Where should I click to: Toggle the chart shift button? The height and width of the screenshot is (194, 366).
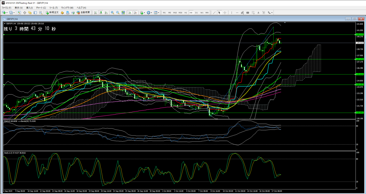pyautogui.click(x=135, y=13)
